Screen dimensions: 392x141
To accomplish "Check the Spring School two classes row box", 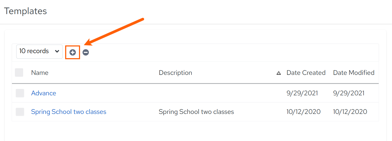I will [x=20, y=112].
